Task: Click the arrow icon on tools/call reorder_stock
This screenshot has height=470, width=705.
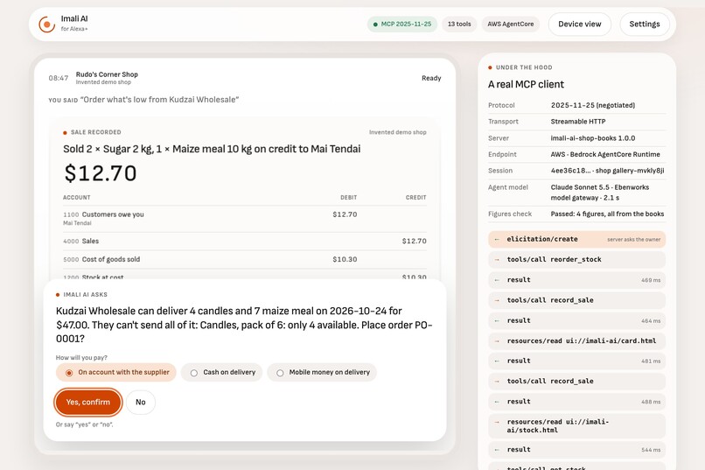Action: pyautogui.click(x=497, y=260)
